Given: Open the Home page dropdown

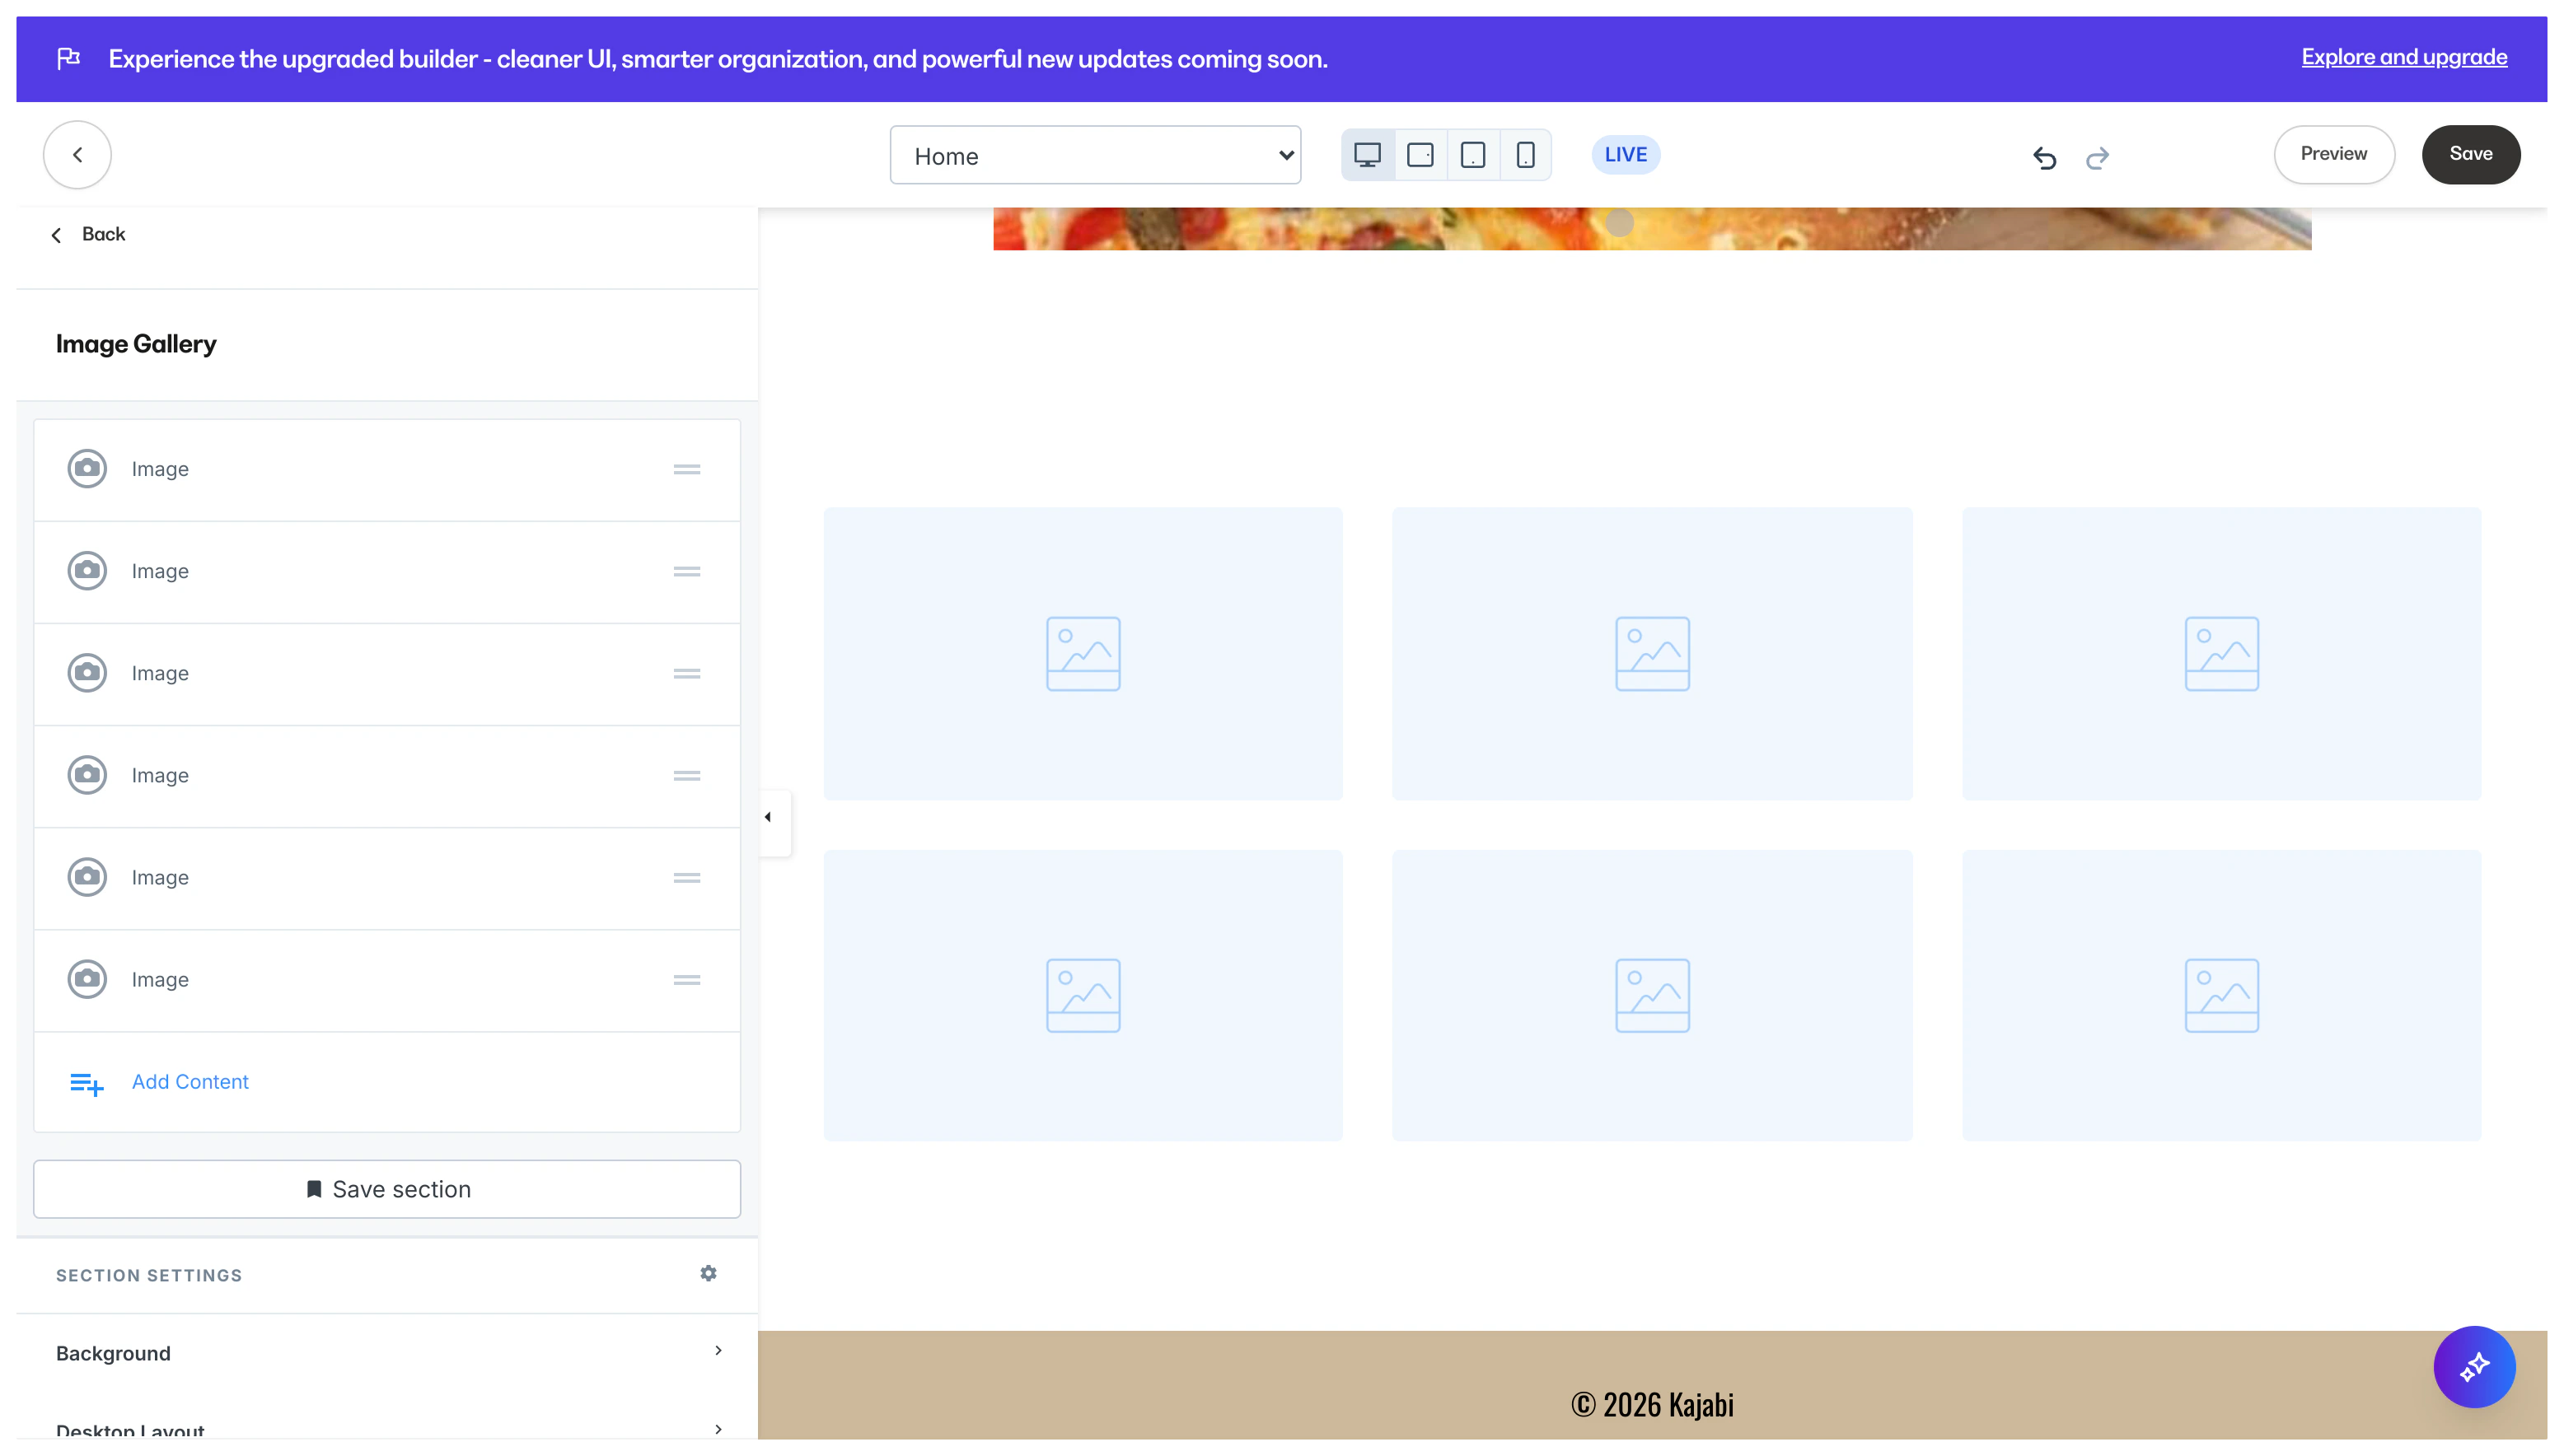Looking at the screenshot, I should [x=1094, y=155].
